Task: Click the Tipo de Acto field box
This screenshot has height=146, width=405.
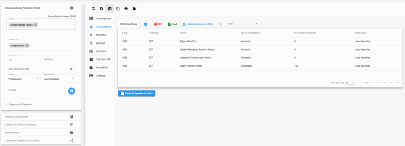Action: [x=41, y=45]
